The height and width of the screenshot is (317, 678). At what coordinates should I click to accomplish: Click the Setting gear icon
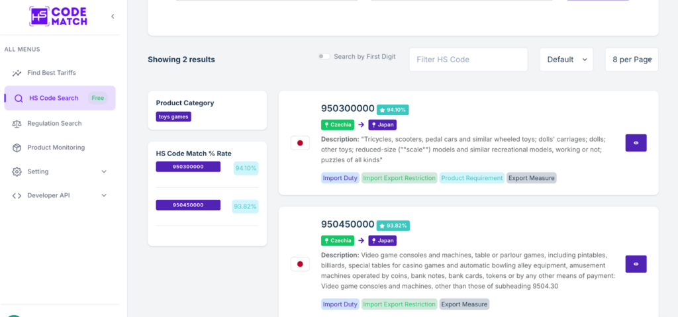[17, 171]
